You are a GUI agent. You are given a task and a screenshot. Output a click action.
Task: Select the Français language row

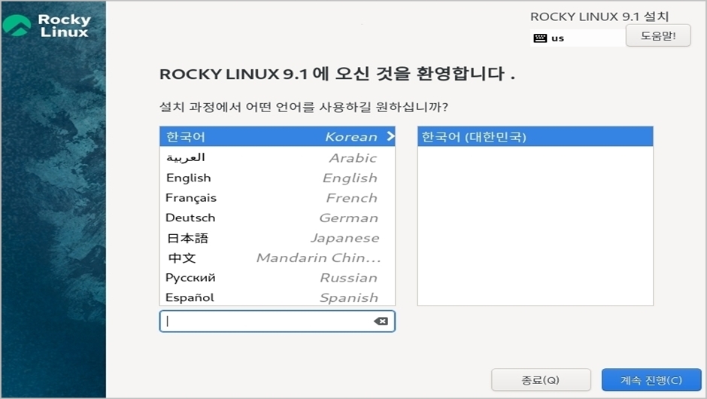click(x=278, y=198)
